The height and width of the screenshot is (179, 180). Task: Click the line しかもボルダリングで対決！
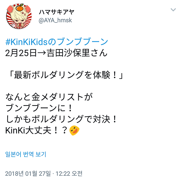point(61,119)
